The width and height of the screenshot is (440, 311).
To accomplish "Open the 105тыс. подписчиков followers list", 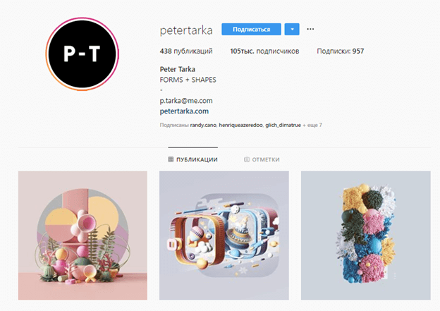I will click(264, 51).
